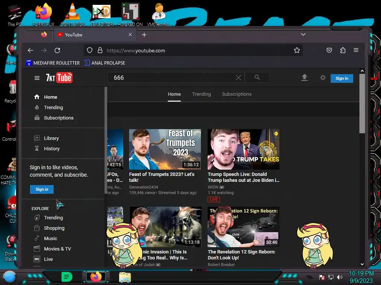Clear the search box with the X icon

pyautogui.click(x=238, y=78)
